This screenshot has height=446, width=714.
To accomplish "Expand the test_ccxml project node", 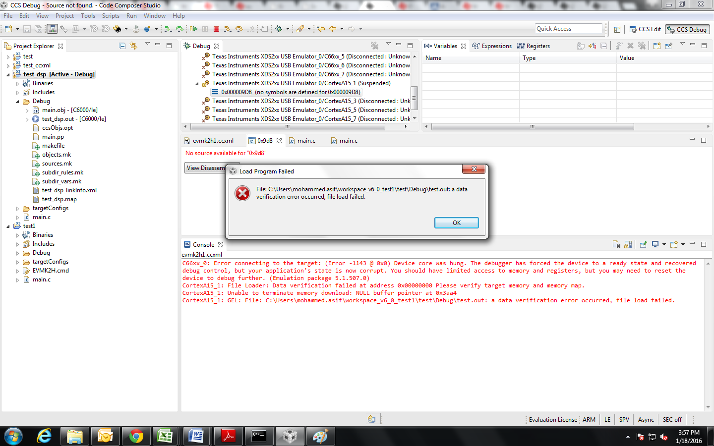I will click(x=8, y=66).
